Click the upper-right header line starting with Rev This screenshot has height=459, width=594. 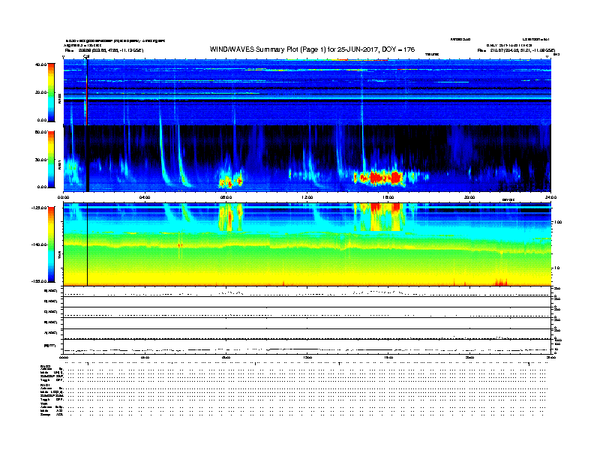[516, 50]
